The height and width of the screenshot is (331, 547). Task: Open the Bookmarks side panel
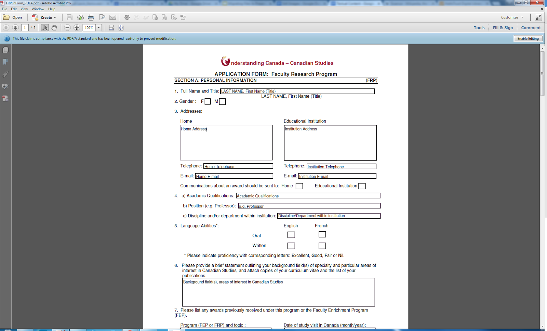click(x=5, y=62)
